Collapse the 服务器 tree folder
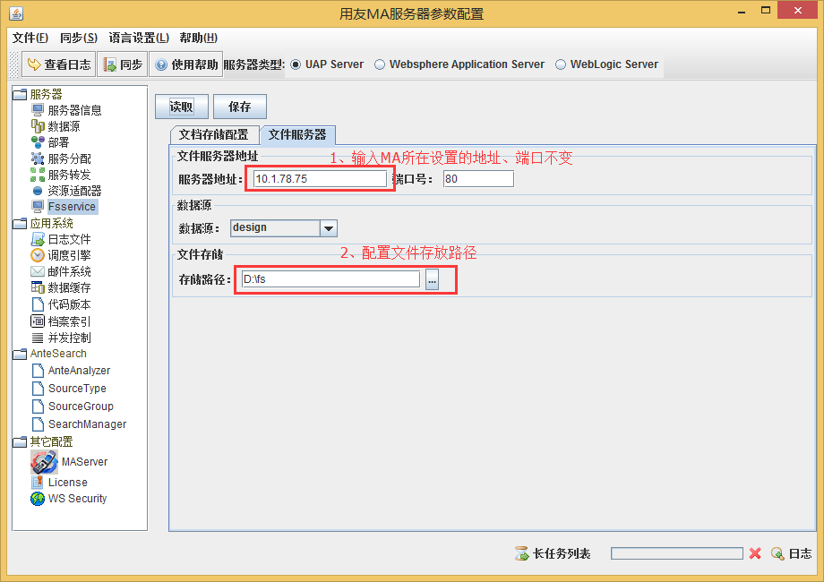The width and height of the screenshot is (824, 582). point(20,94)
